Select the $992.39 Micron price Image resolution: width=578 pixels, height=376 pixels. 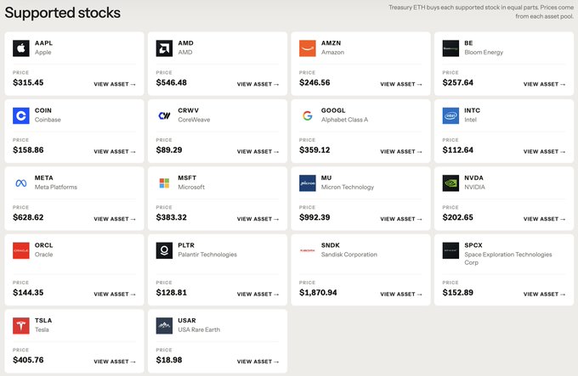314,217
